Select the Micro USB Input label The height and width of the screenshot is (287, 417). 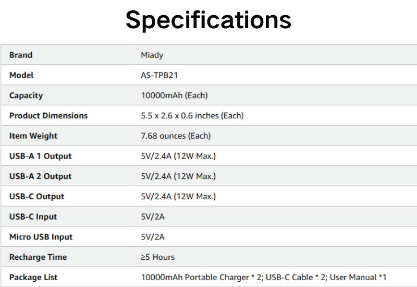pyautogui.click(x=41, y=237)
